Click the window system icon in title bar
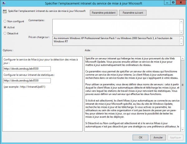Screen dimensions: 187x144 pos(4,3)
